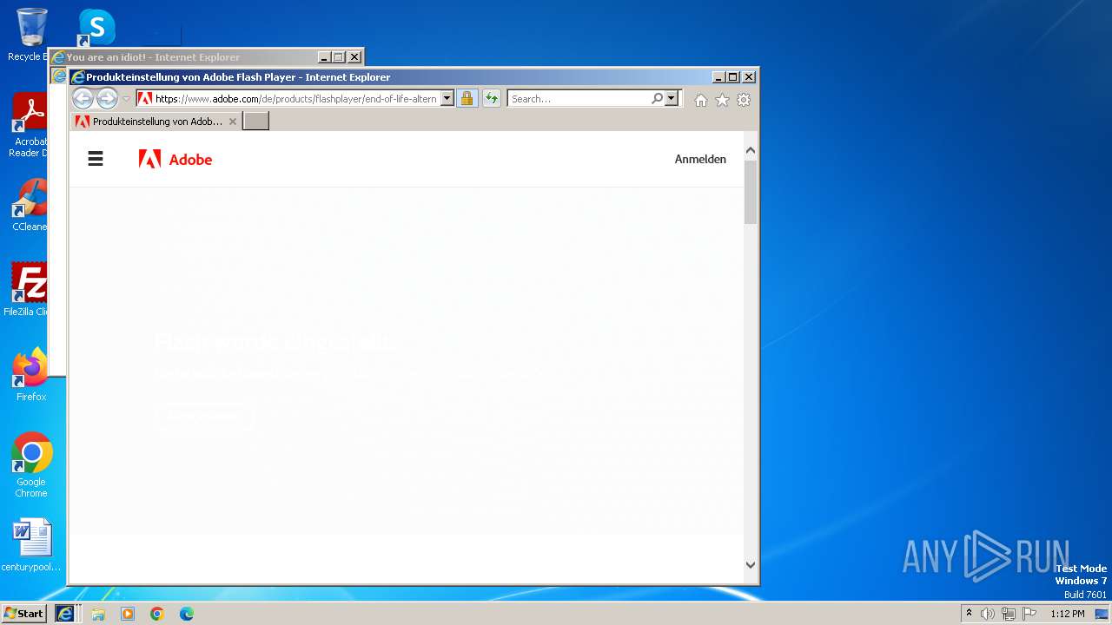Close the Produkteinstellung von Adobe tab
Screen dimensions: 1112x625
[233, 122]
